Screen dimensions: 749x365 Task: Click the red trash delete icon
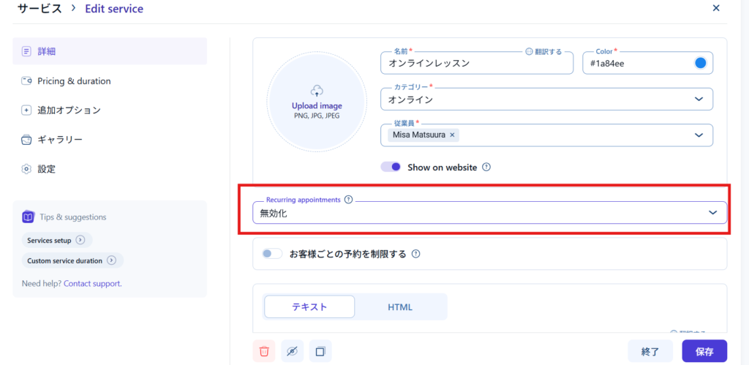pyautogui.click(x=264, y=351)
